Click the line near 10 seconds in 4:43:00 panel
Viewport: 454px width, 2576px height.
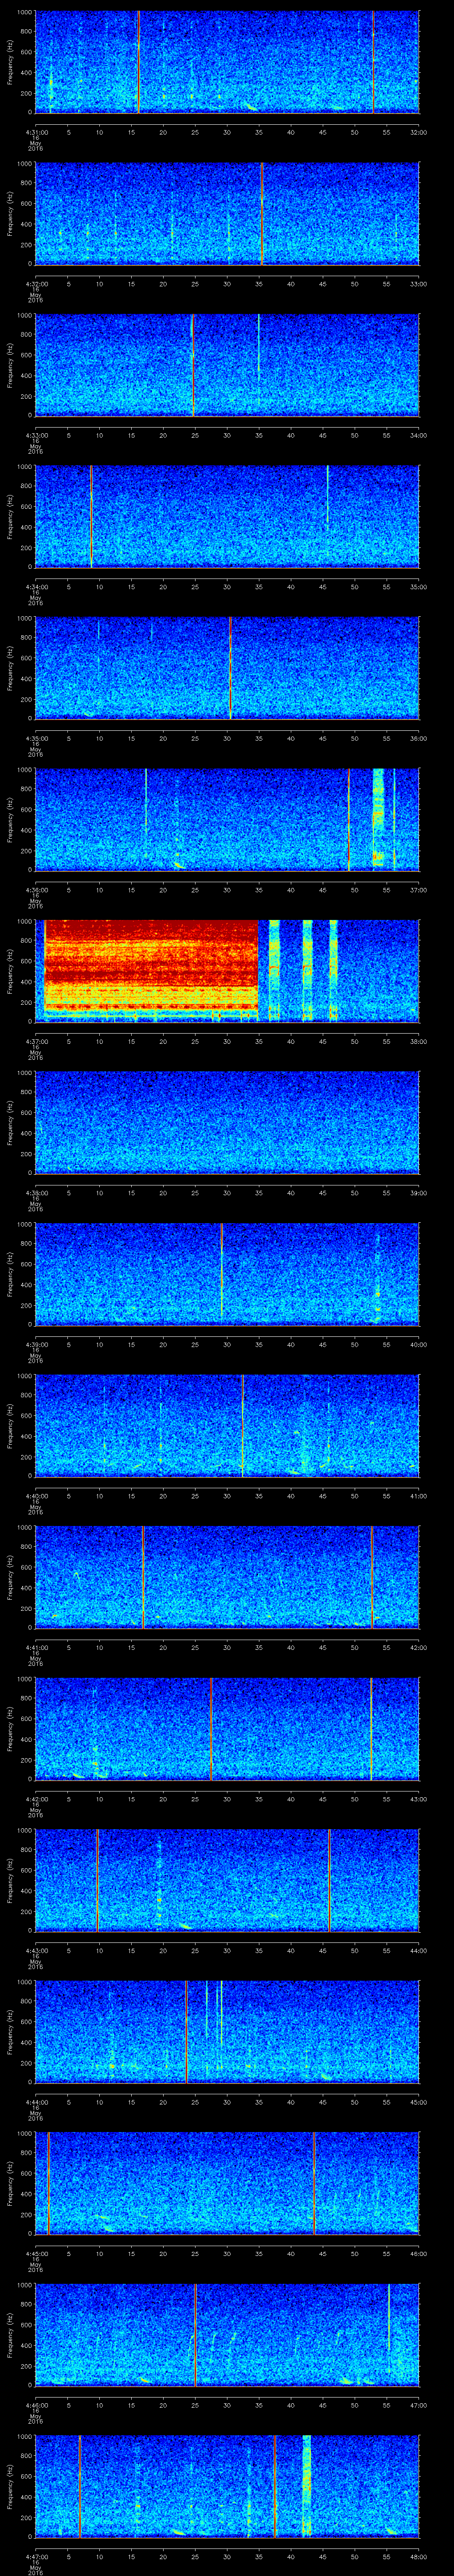(98, 1879)
